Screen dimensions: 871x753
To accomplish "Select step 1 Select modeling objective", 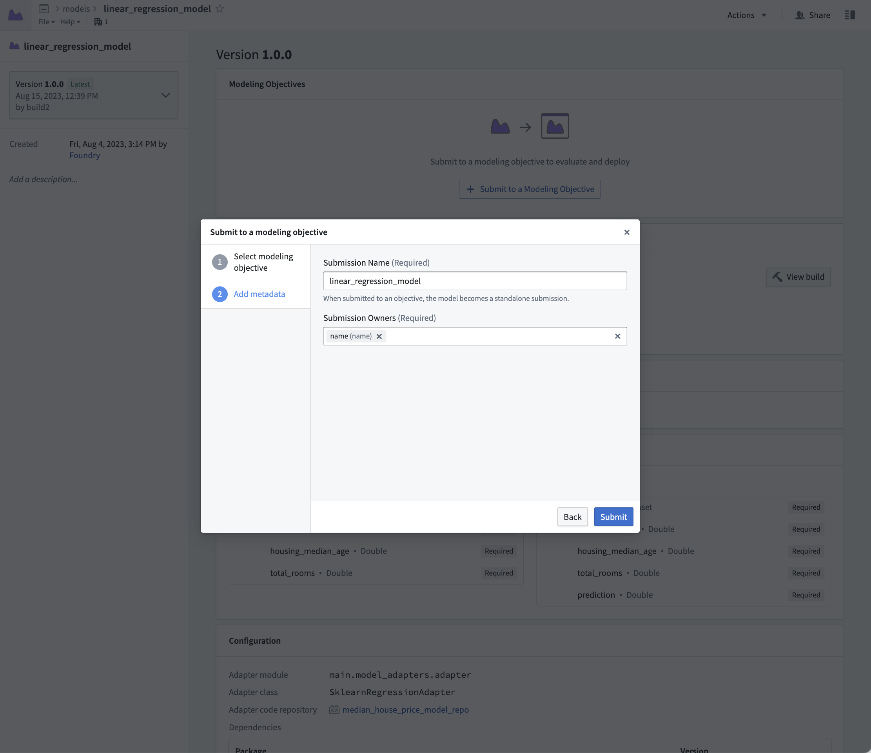I will (256, 262).
